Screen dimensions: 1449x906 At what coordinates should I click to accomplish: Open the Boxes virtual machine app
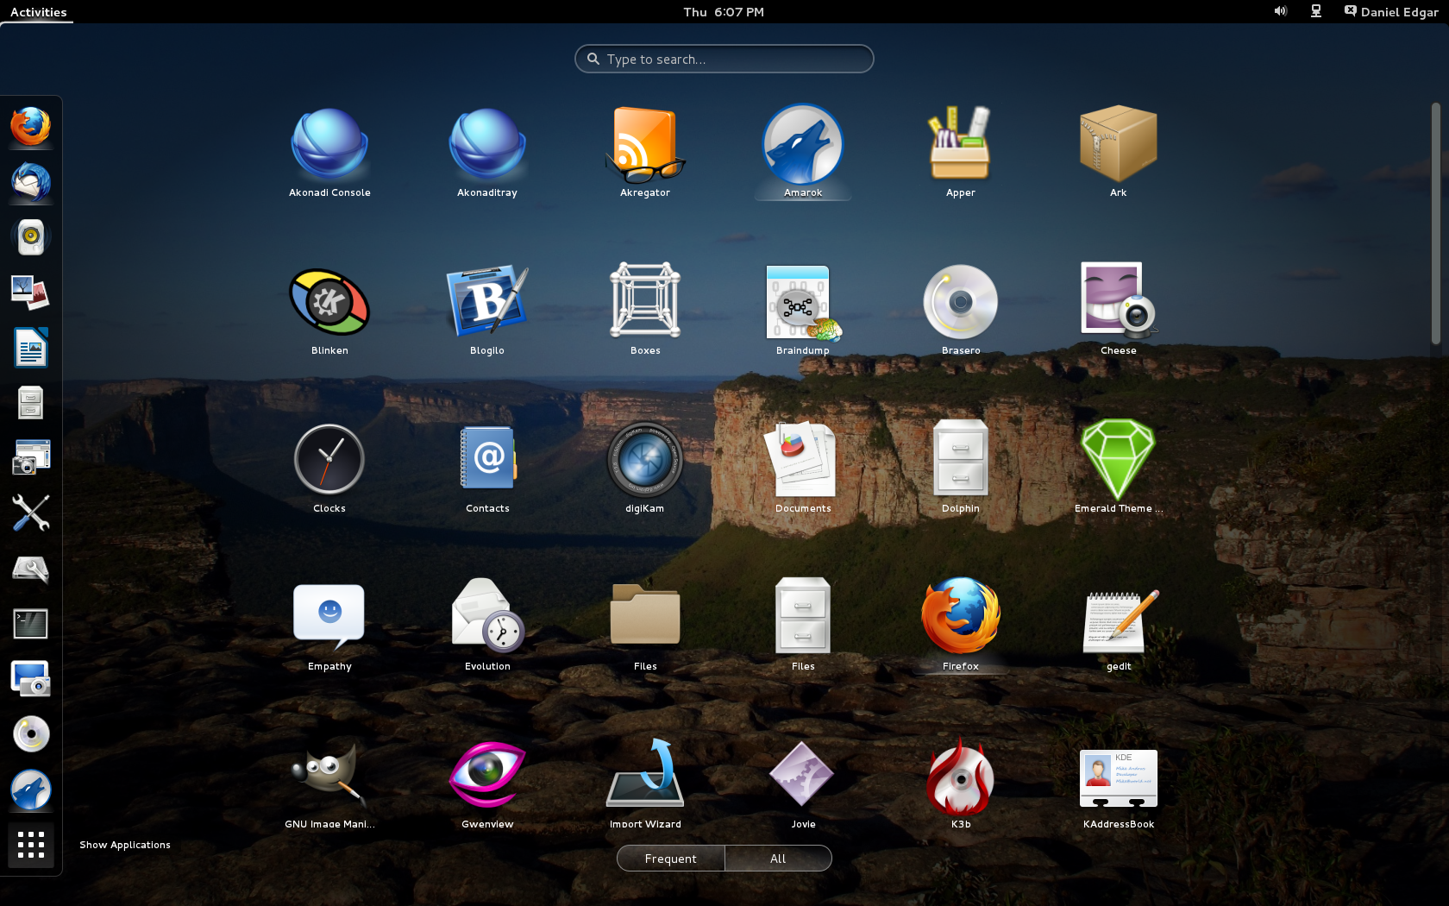645,310
